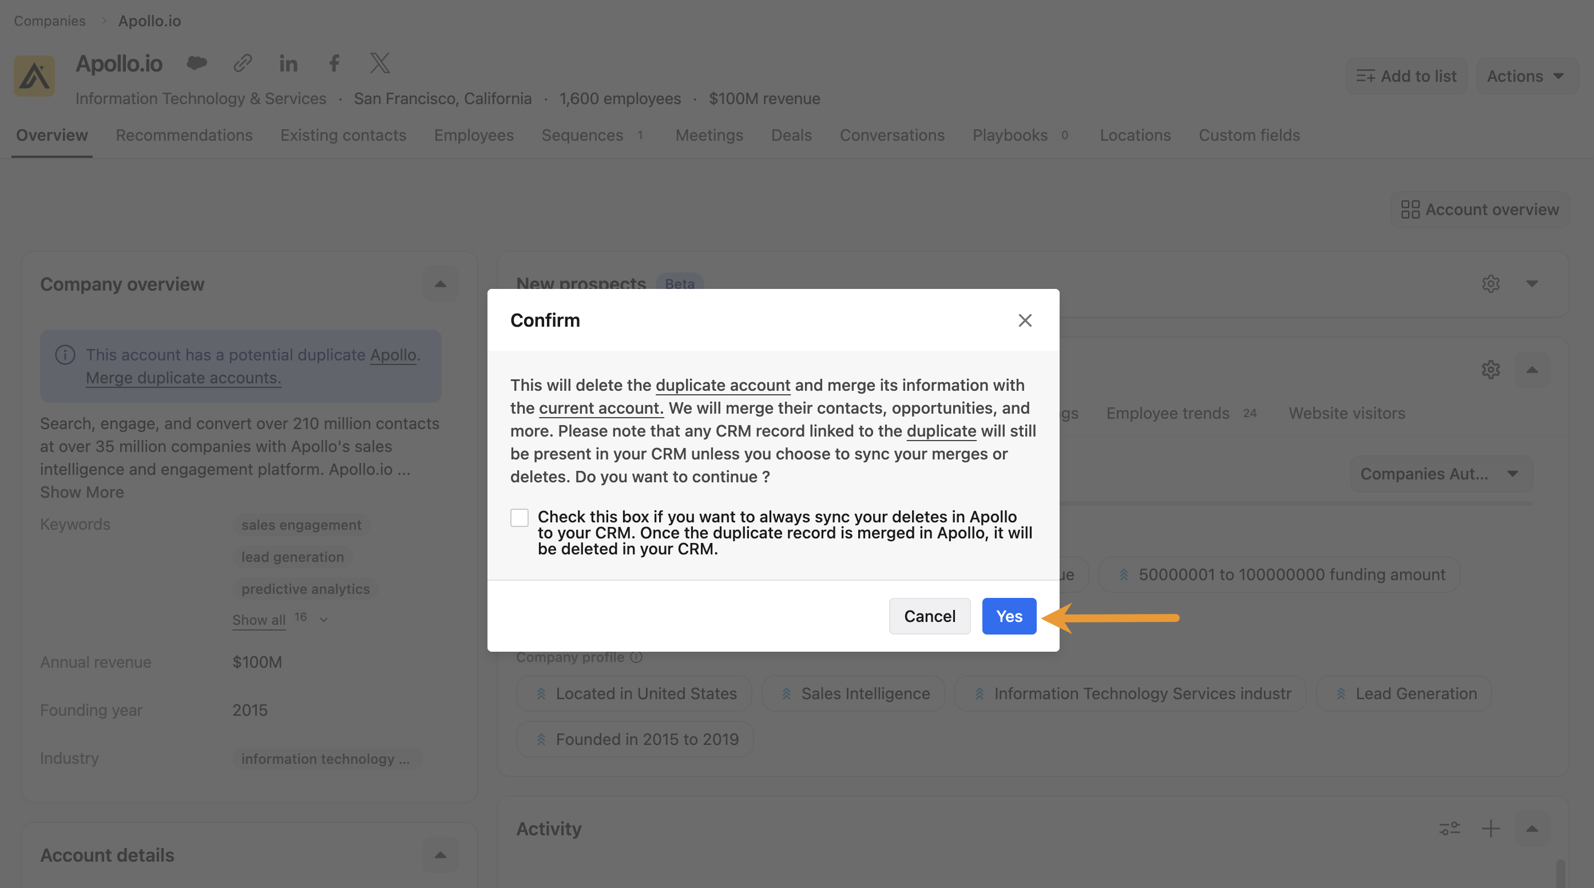The height and width of the screenshot is (888, 1594).
Task: Click Yes to confirm the merge
Action: pyautogui.click(x=1009, y=616)
